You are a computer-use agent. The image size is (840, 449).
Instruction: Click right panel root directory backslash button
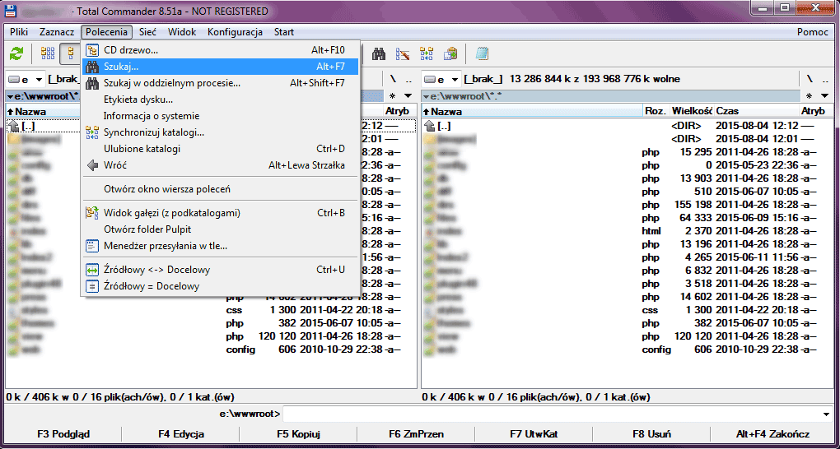pyautogui.click(x=810, y=79)
